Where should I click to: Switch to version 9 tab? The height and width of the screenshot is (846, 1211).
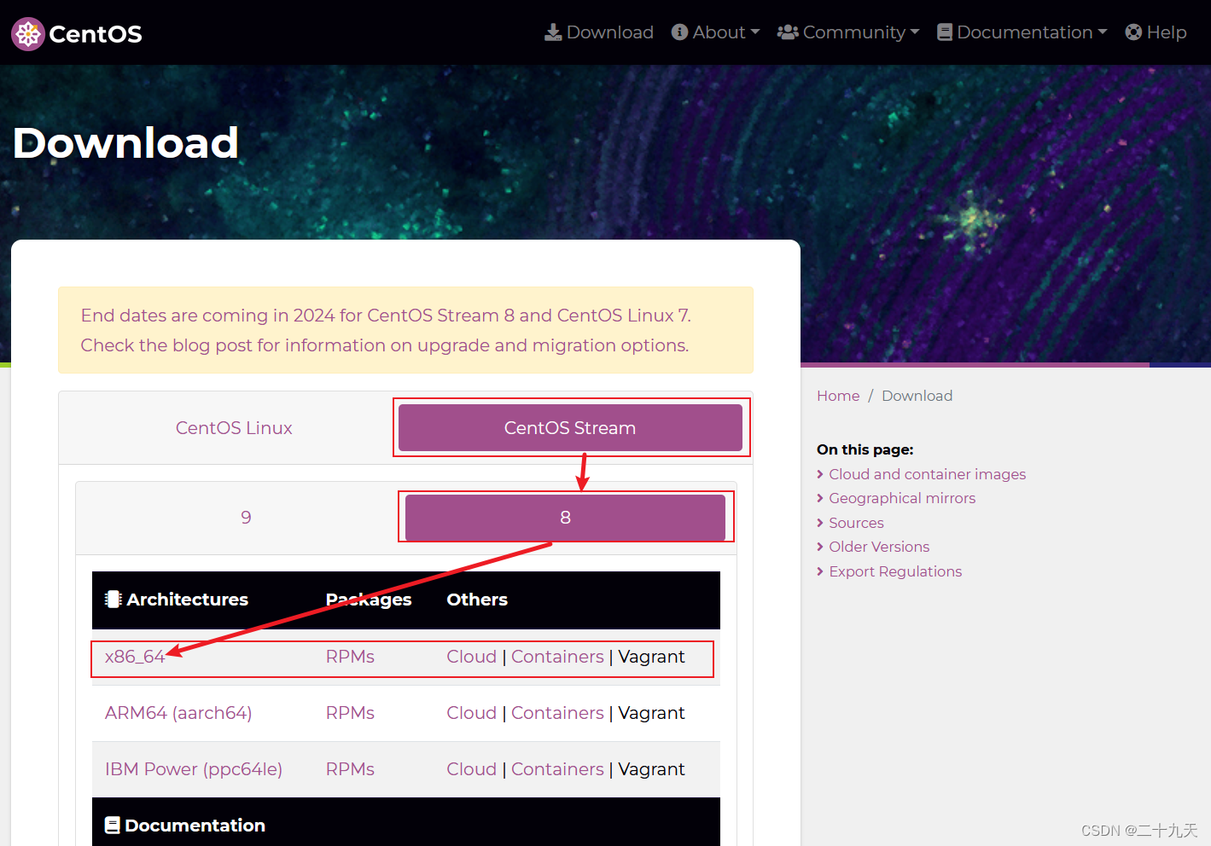point(246,518)
